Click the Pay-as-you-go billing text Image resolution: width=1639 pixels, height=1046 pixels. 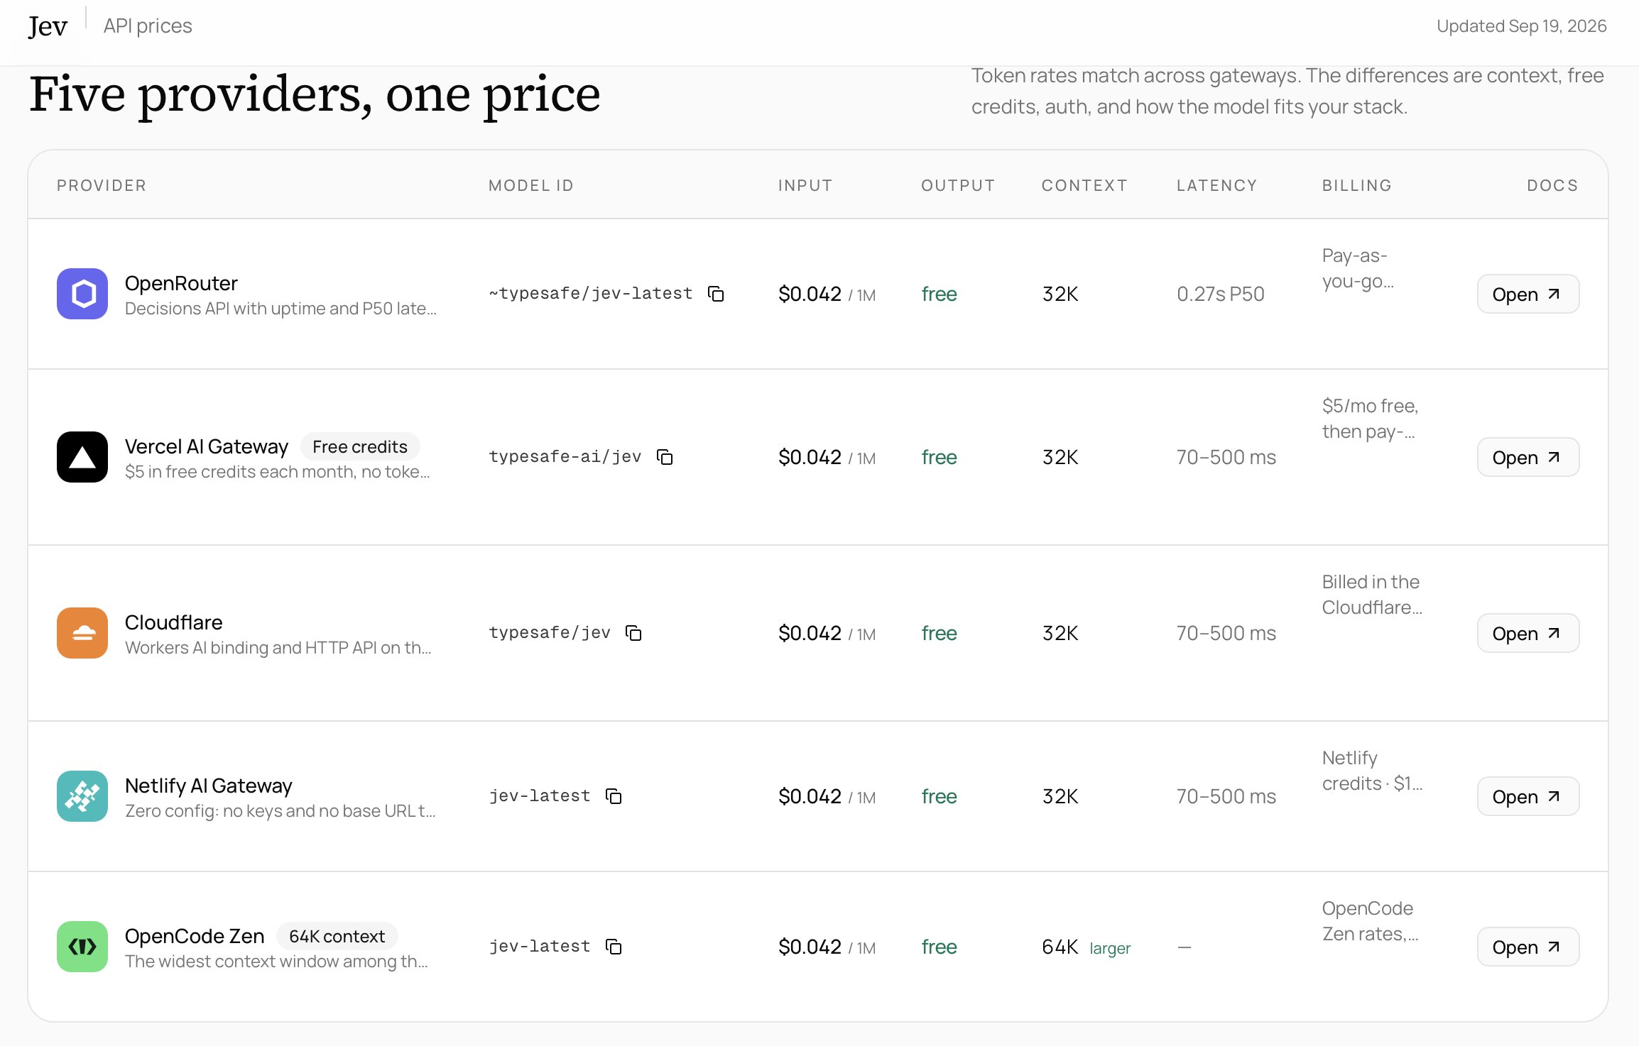1358,268
